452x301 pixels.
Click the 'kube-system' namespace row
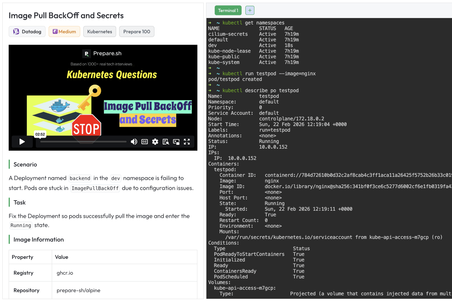pos(253,62)
